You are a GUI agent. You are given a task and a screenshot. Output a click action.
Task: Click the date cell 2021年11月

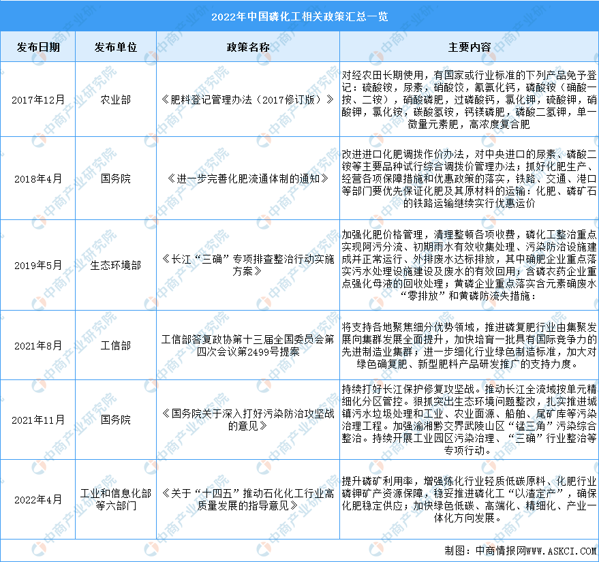point(37,420)
